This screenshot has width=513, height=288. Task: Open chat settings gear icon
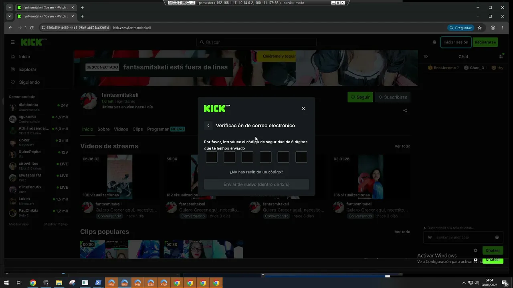476,251
